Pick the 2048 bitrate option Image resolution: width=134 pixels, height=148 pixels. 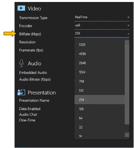tap(99, 63)
